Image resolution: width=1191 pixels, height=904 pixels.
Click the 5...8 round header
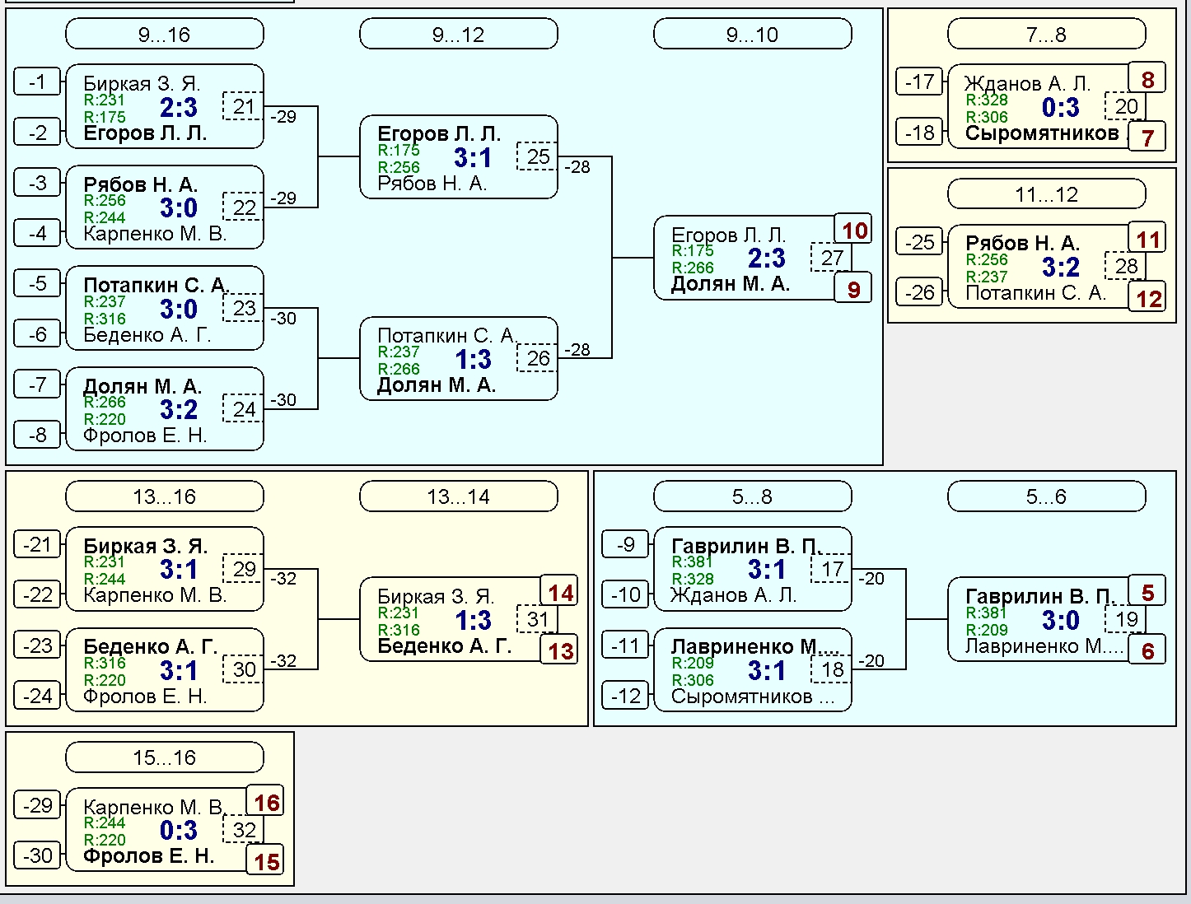[753, 496]
